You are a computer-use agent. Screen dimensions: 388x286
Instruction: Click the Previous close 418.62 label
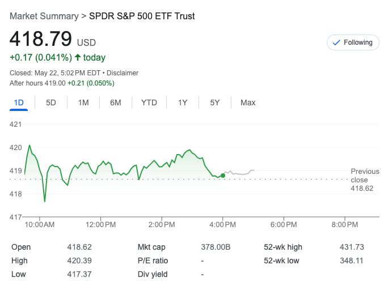point(362,180)
